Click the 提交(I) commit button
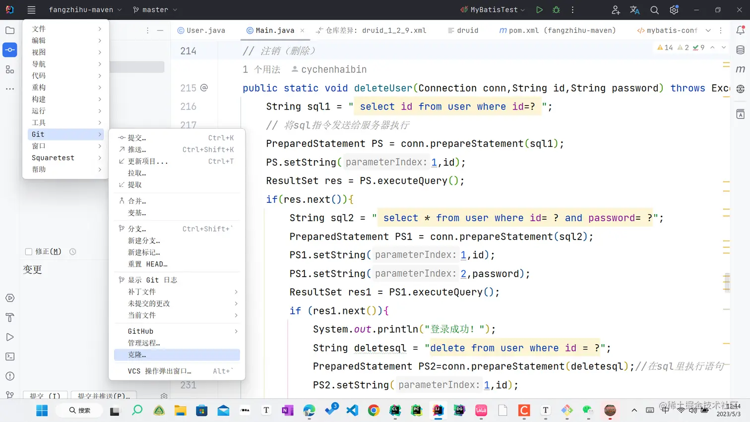750x422 pixels. (x=45, y=396)
